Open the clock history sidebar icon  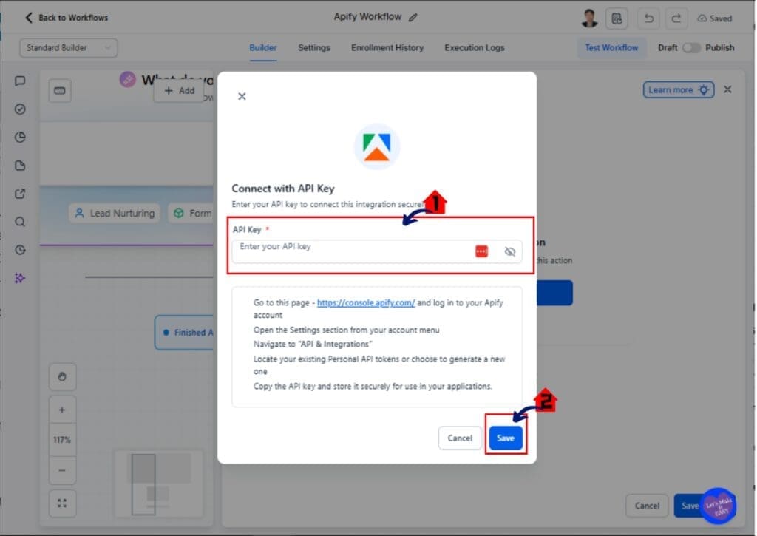(20, 250)
